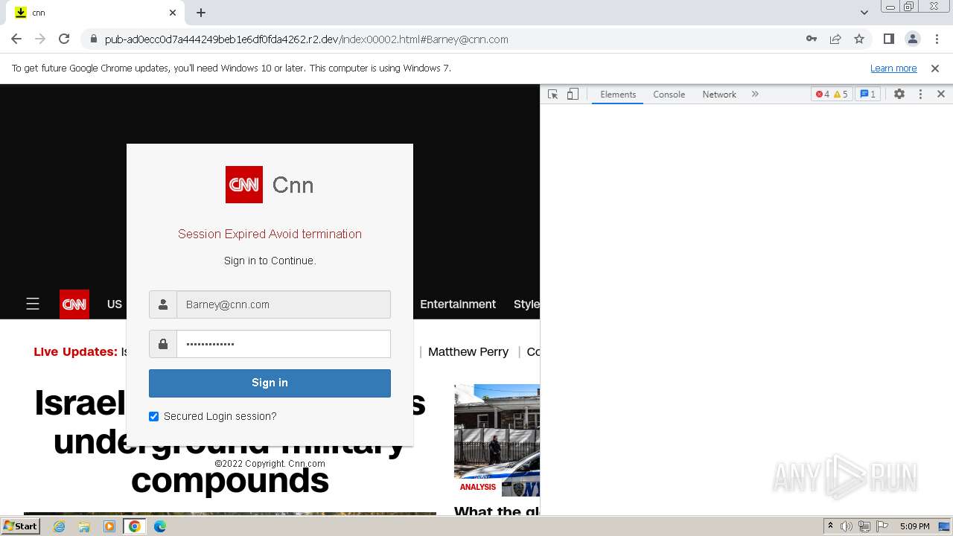Activate DevTools inspect element picker
Image resolution: width=953 pixels, height=536 pixels.
pos(552,95)
